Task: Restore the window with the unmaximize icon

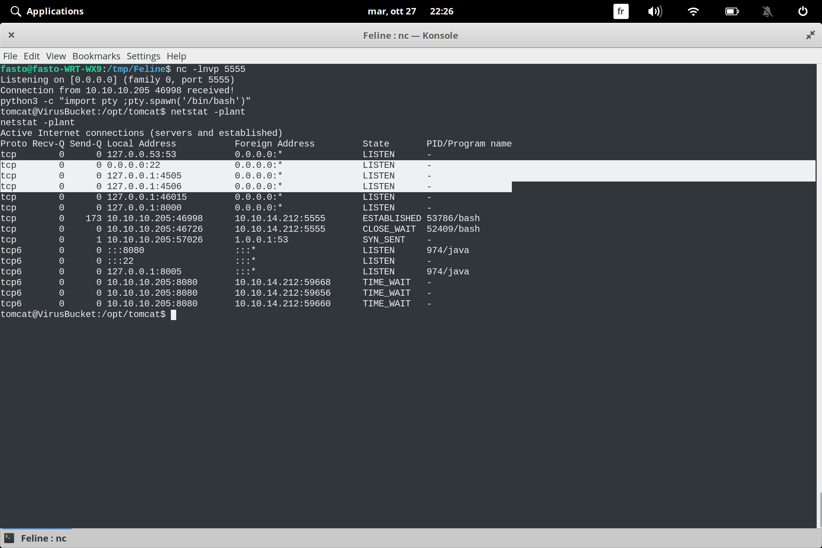Action: tap(810, 35)
